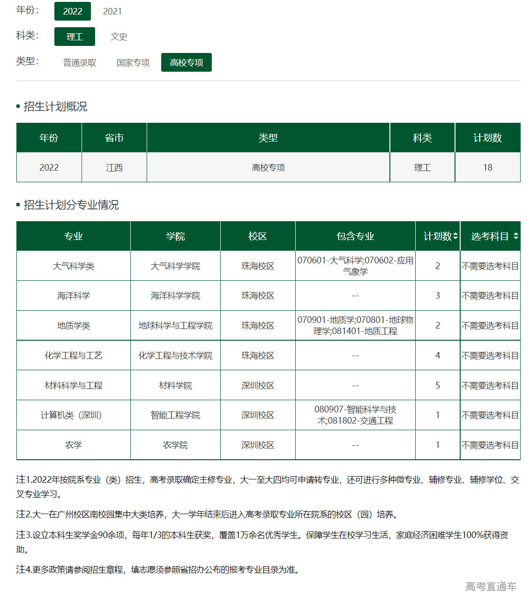The height and width of the screenshot is (605, 530).
Task: Click the bullet icon beside 招生计划概况
Action: (x=17, y=105)
